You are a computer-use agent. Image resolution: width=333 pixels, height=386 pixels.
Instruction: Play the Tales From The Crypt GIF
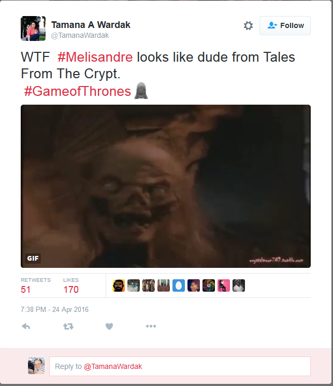coord(166,186)
